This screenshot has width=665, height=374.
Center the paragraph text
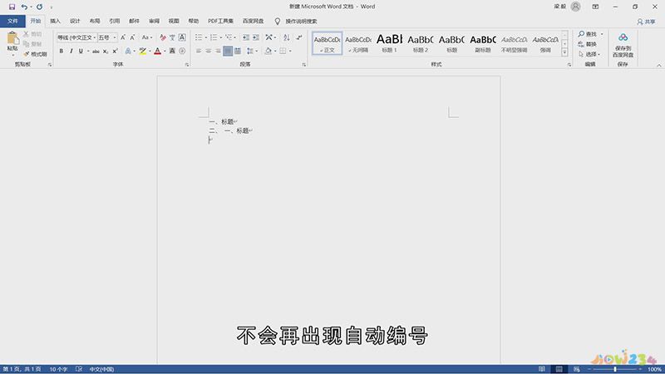209,52
